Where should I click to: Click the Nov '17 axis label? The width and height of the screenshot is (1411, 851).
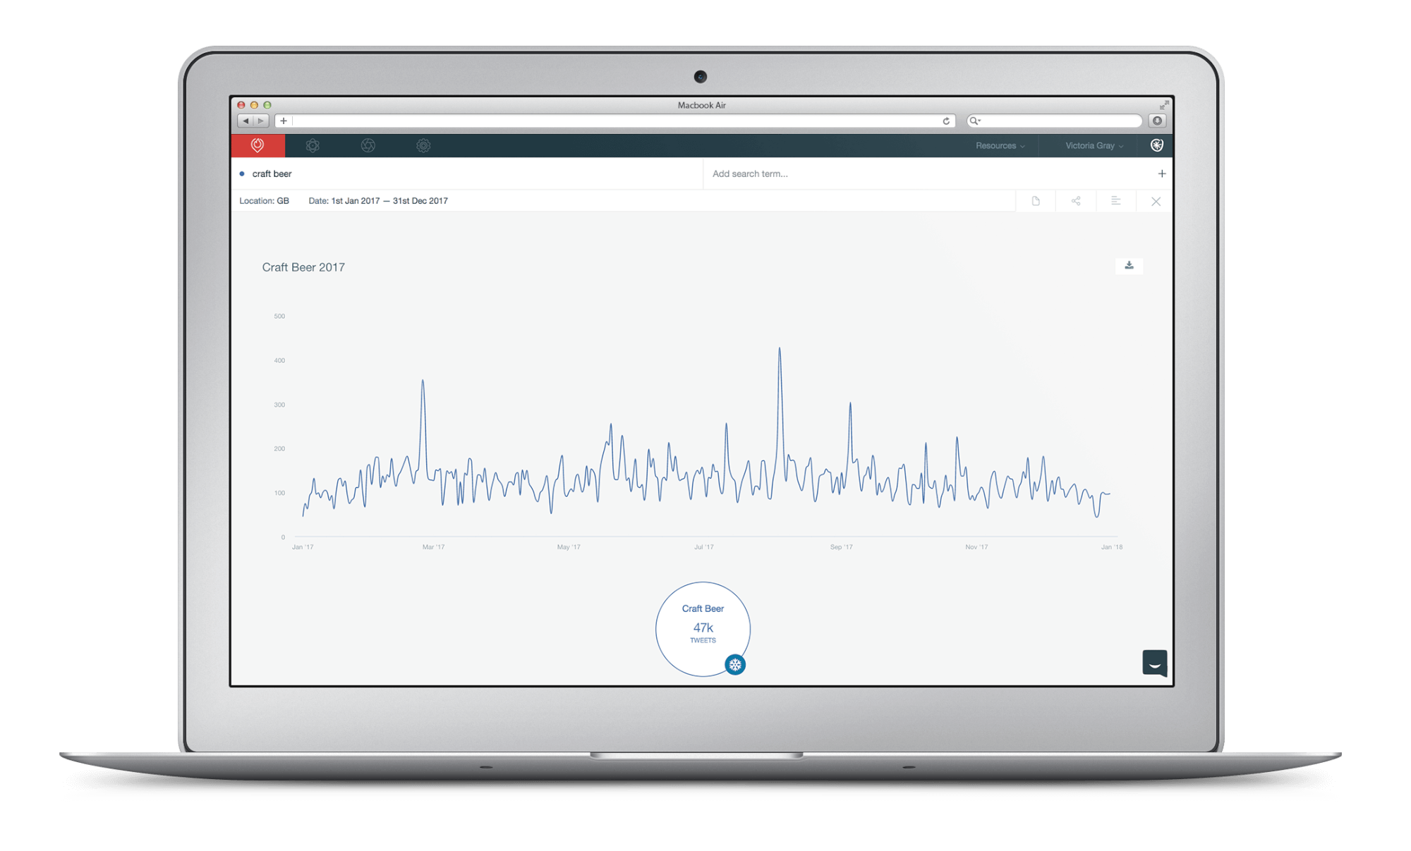976,547
